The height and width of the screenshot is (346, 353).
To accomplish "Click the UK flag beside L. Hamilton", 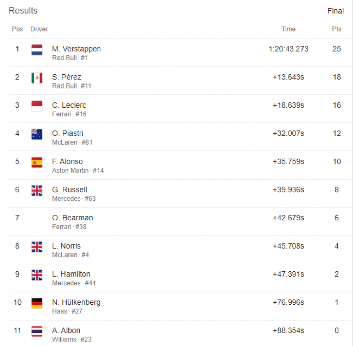I will pyautogui.click(x=37, y=275).
